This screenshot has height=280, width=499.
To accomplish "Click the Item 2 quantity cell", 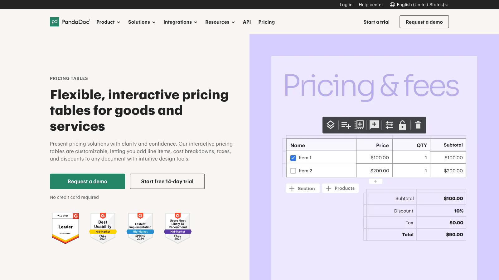I will coord(411,171).
